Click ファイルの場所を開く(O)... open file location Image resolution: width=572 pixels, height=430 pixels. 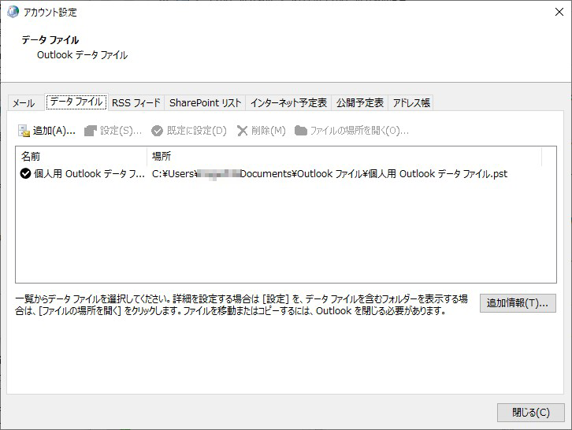[351, 131]
